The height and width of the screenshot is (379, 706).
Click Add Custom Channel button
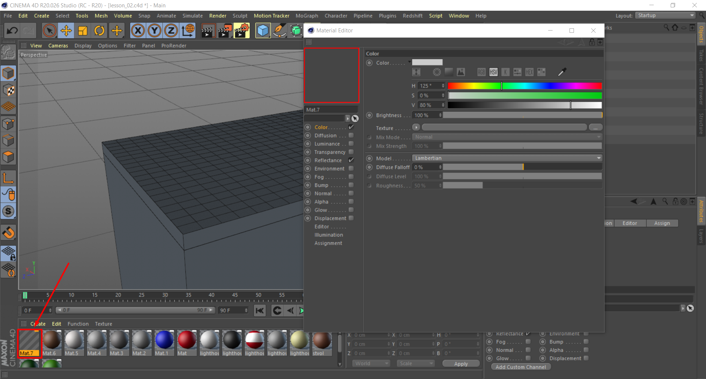(521, 367)
